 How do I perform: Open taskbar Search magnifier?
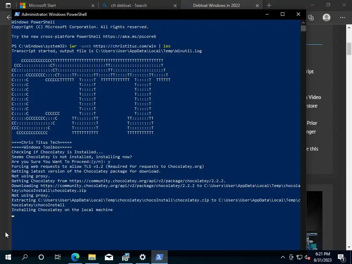point(25,257)
